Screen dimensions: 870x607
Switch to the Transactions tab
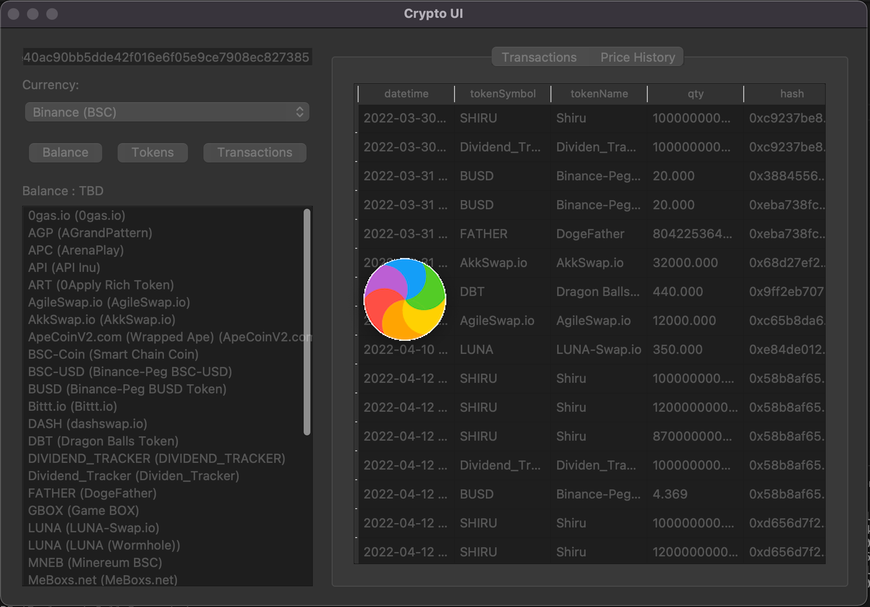[539, 57]
